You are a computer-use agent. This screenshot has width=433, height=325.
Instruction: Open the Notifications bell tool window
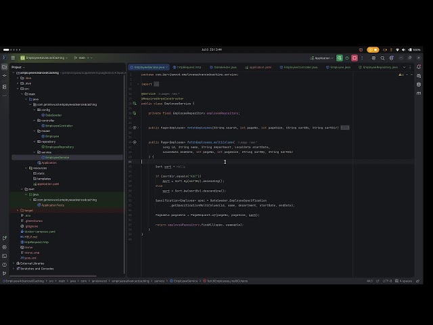coord(419,67)
